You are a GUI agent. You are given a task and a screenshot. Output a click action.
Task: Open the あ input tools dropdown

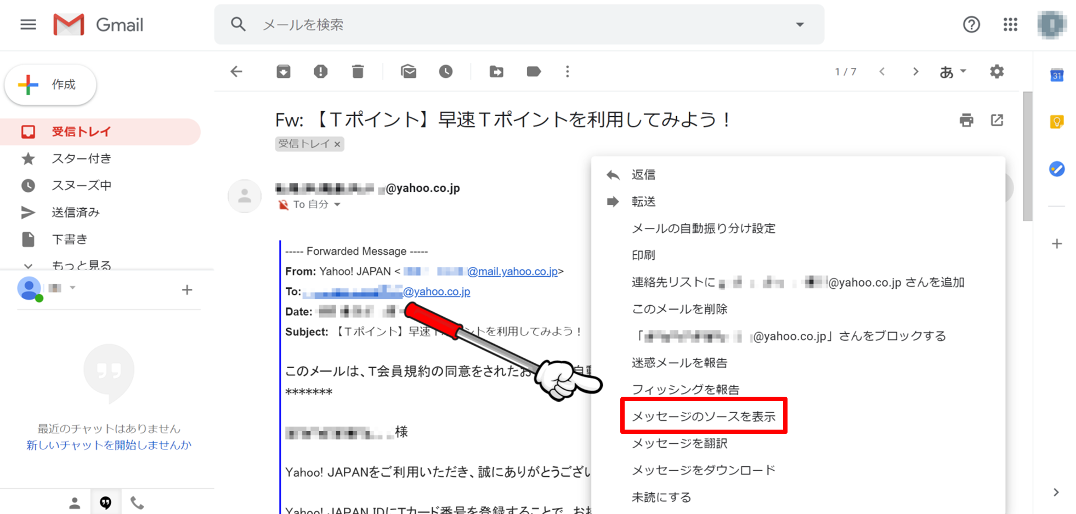[953, 72]
